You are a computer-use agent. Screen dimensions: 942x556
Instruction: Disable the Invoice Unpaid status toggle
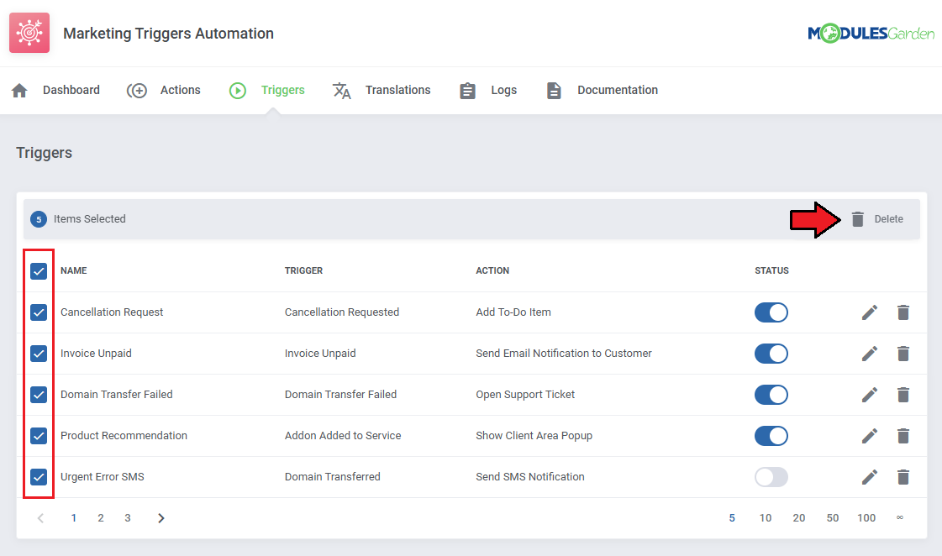point(771,354)
